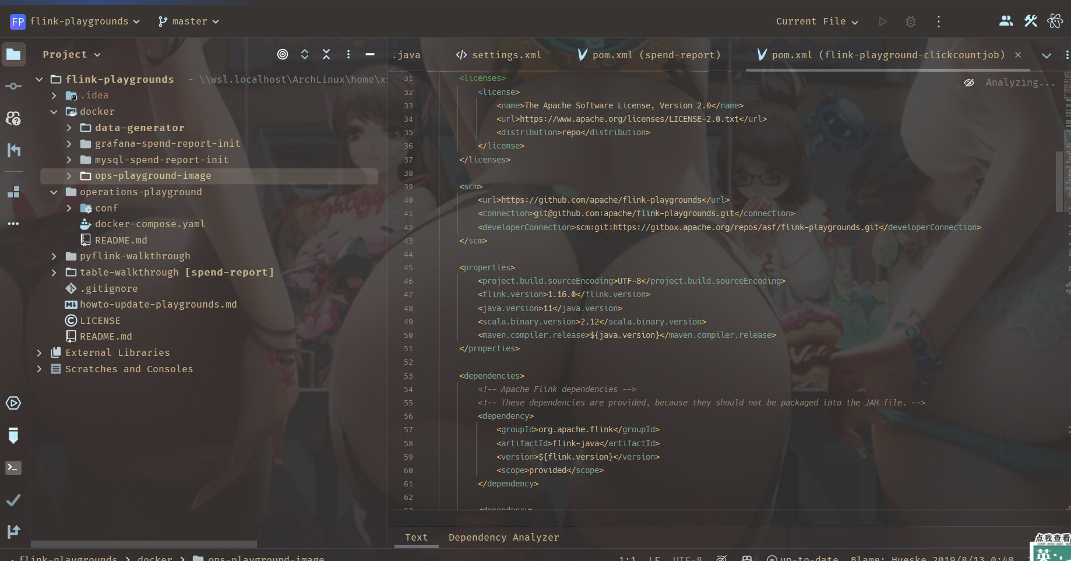Switch to pom.xml (spend-report) tab

coord(649,55)
